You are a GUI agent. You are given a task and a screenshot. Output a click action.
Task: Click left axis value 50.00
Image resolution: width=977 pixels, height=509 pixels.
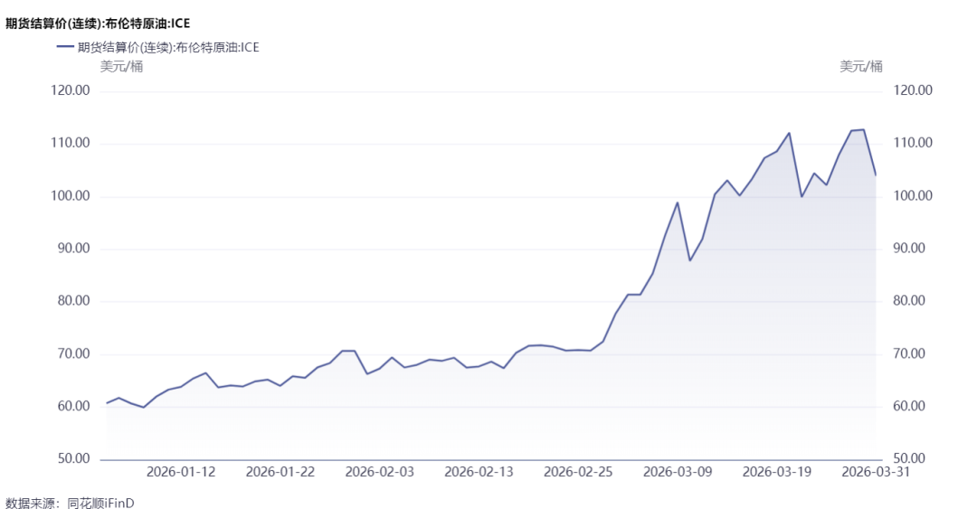click(73, 457)
